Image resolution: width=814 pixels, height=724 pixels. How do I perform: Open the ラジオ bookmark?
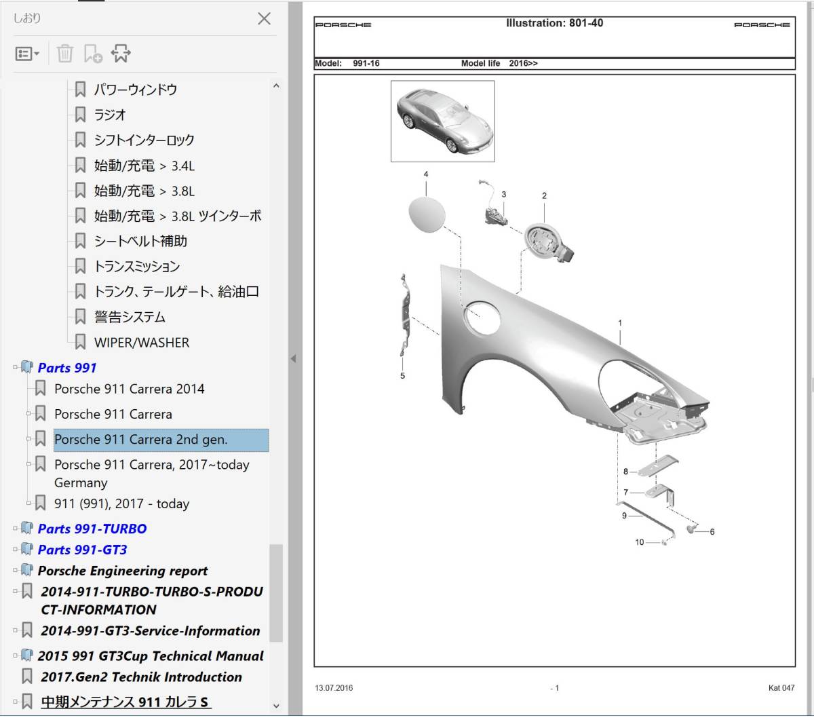(x=110, y=115)
